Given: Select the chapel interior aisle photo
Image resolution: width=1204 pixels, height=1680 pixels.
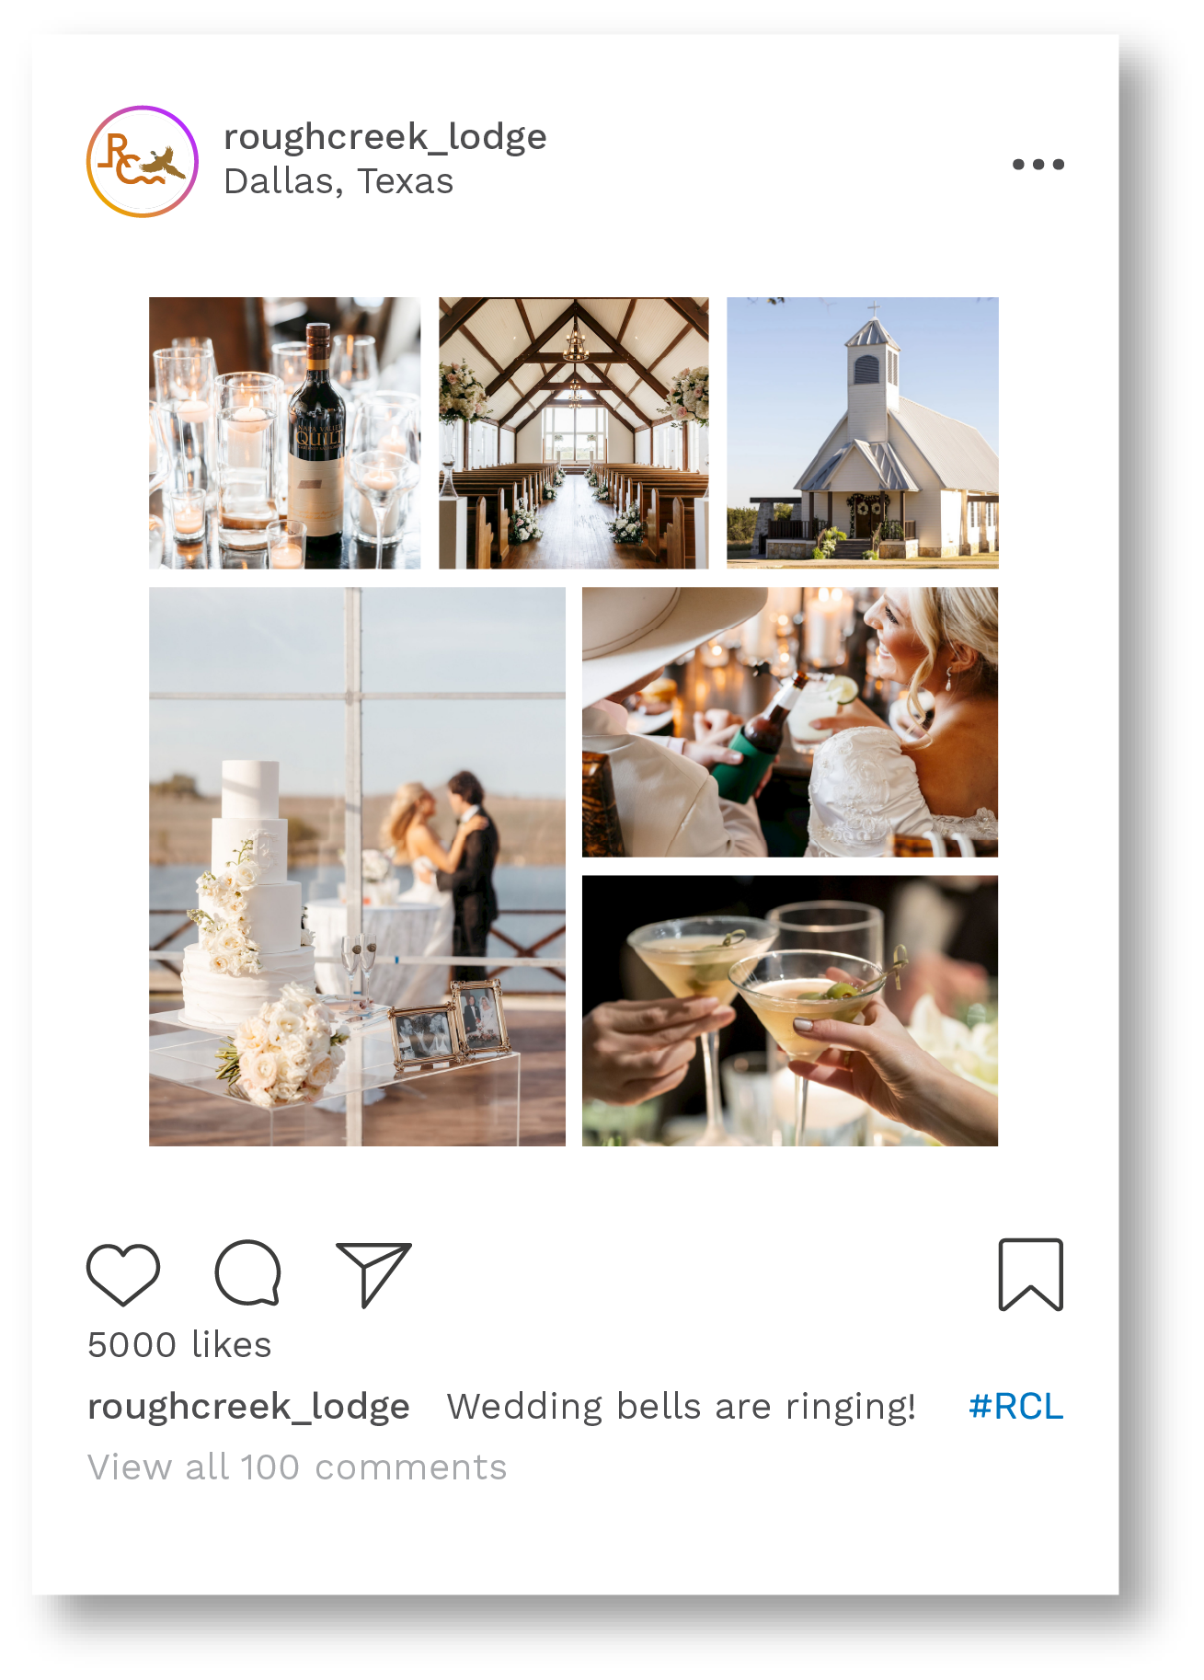Looking at the screenshot, I should (x=574, y=432).
